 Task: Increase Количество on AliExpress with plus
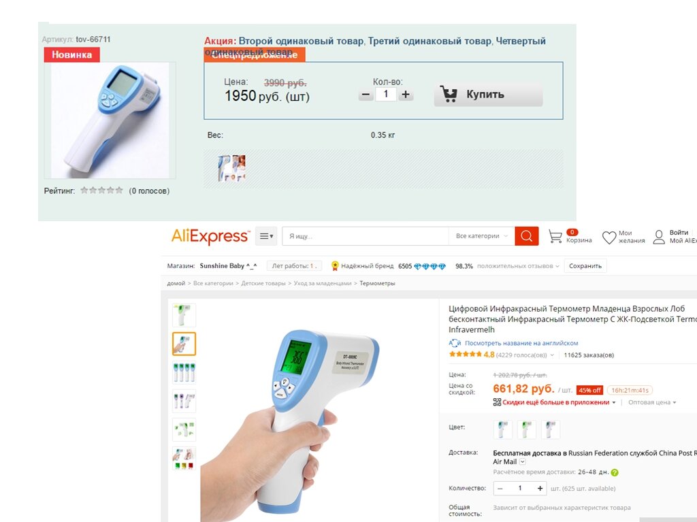point(540,488)
